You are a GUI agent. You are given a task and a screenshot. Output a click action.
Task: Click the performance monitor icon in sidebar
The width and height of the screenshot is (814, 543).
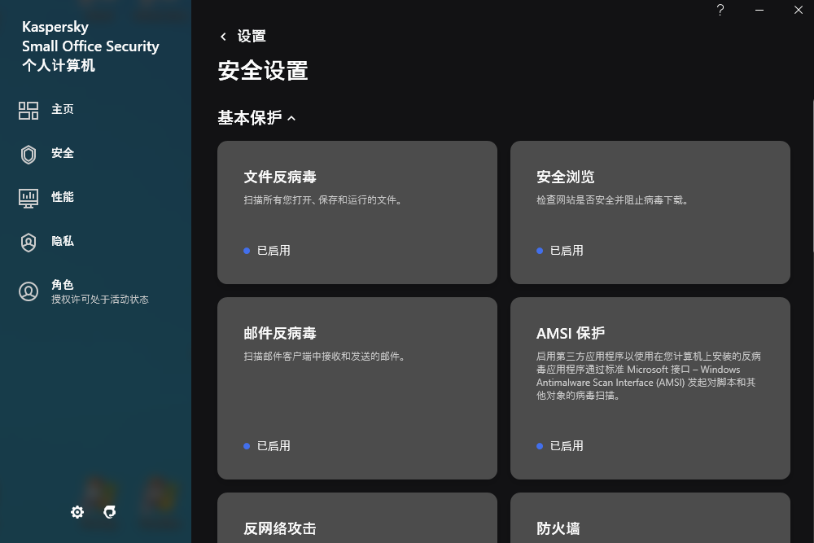(x=28, y=198)
